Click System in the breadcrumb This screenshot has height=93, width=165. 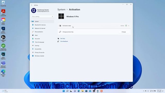pos(61,10)
